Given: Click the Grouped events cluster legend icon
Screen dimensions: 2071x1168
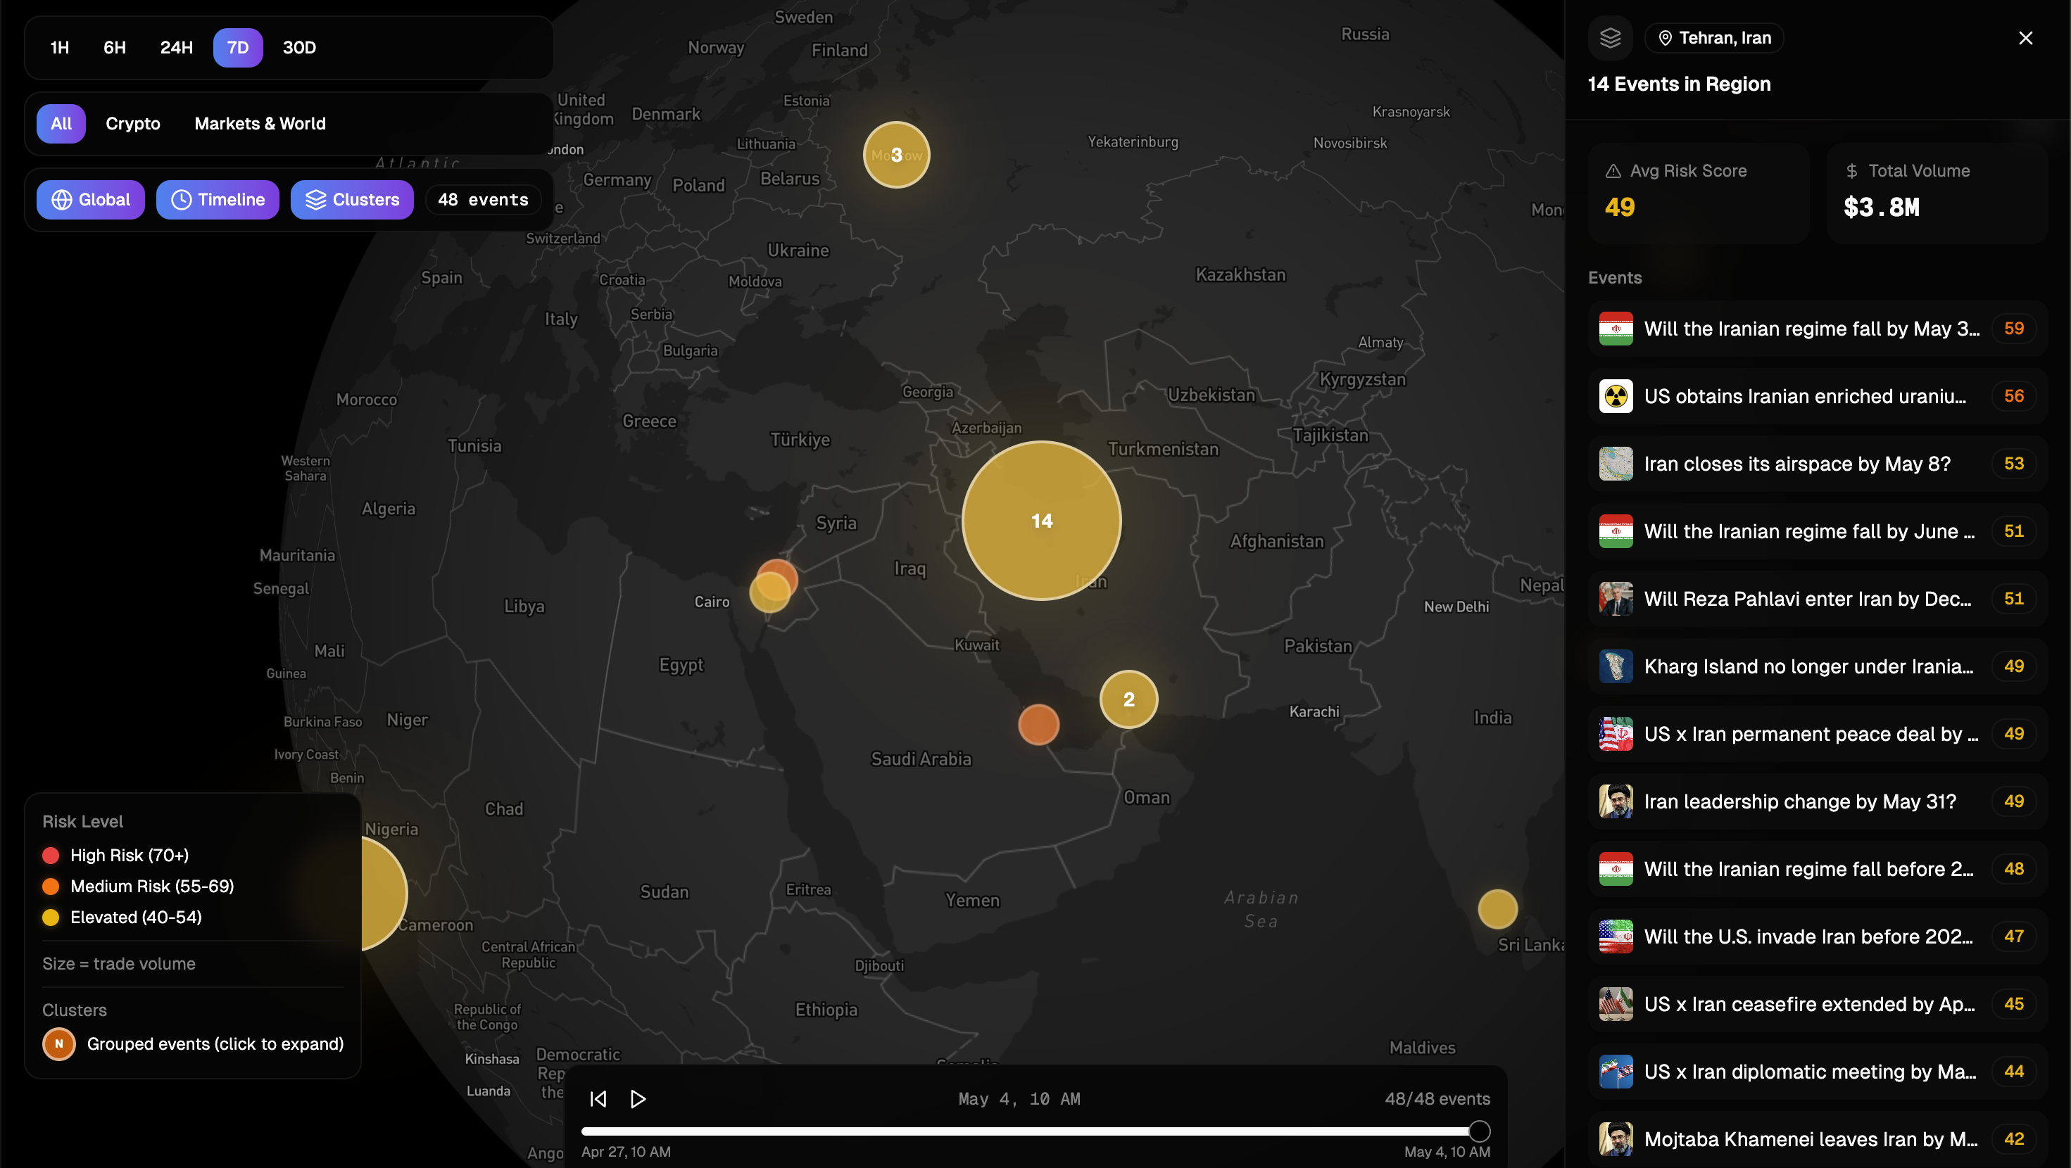Looking at the screenshot, I should pos(58,1044).
